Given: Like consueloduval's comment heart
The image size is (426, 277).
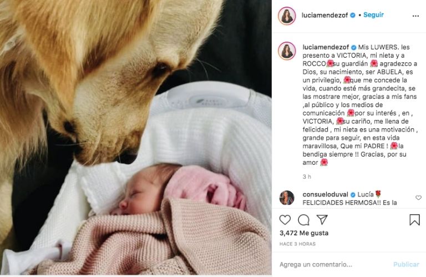Looking at the screenshot, I should 418,198.
